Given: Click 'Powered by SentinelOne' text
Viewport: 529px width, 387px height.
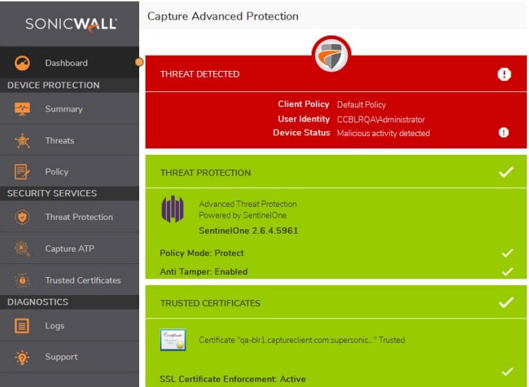Looking at the screenshot, I should (243, 216).
